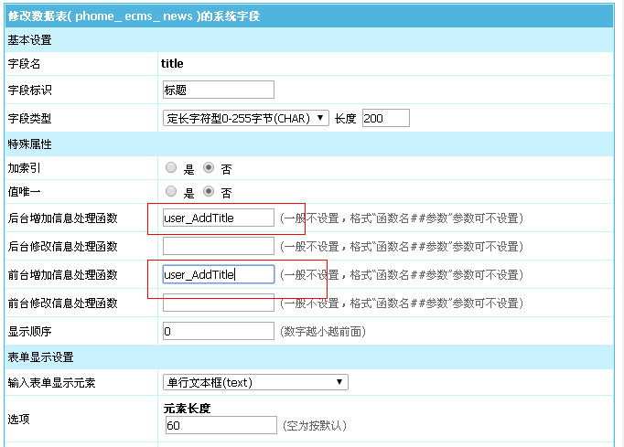Click the 特殊属性 section header
This screenshot has height=447, width=624.
click(x=30, y=144)
